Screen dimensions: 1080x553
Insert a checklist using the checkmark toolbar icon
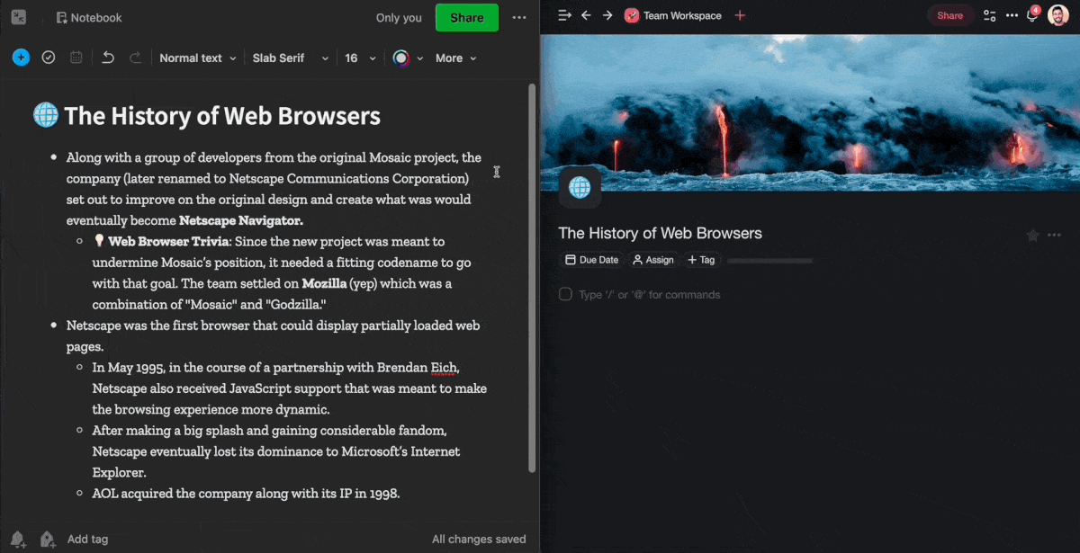(49, 57)
